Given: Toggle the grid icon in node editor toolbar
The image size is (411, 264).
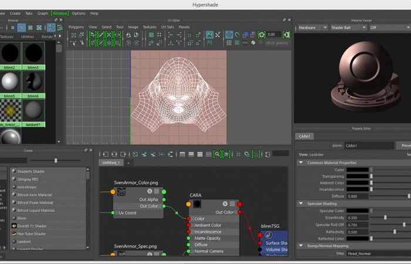Looking at the screenshot, I should [x=238, y=154].
